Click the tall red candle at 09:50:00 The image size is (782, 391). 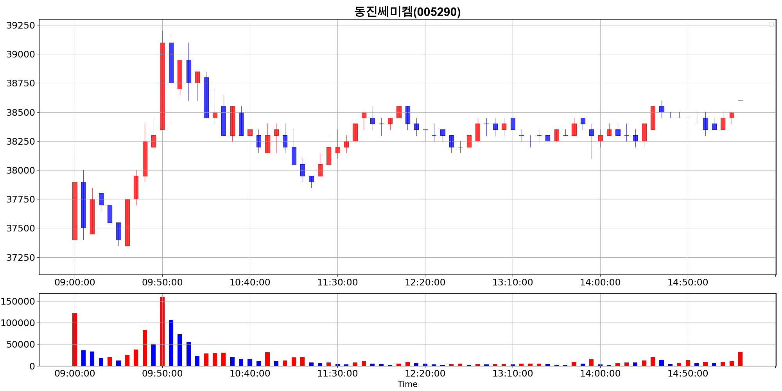162,86
